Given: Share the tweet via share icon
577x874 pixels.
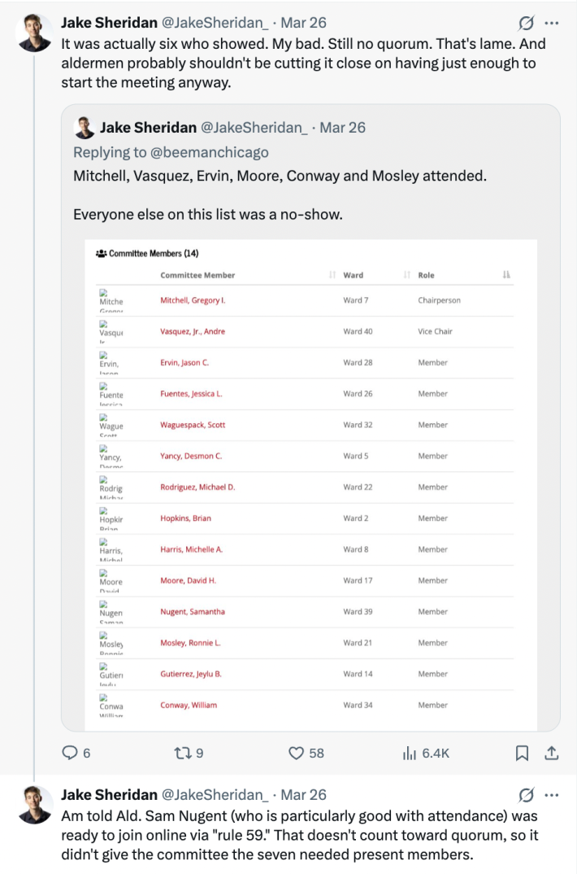Looking at the screenshot, I should coord(551,754).
